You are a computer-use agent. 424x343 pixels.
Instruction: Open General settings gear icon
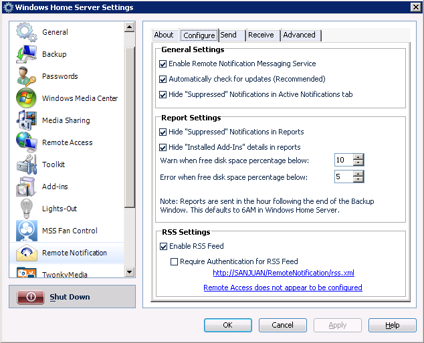(x=26, y=32)
